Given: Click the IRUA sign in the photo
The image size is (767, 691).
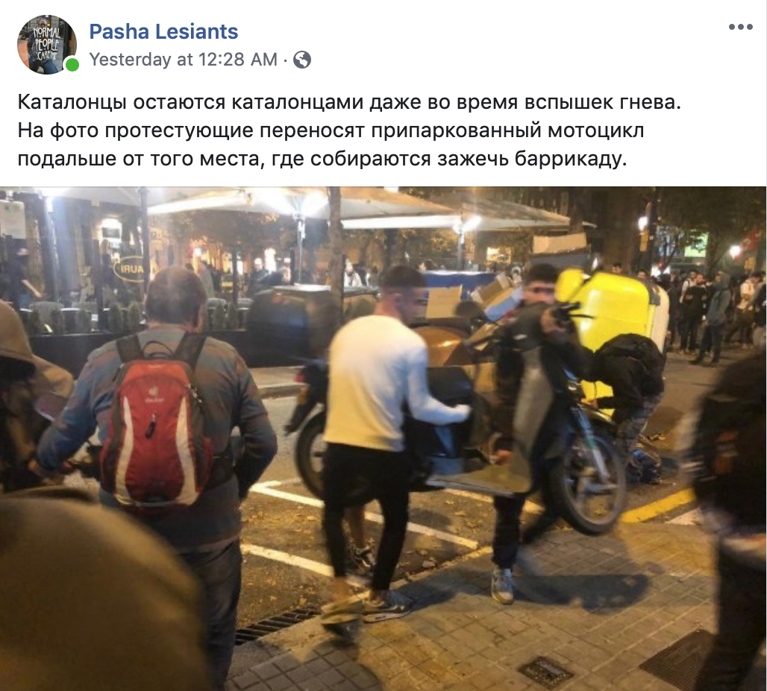Looking at the screenshot, I should [128, 269].
